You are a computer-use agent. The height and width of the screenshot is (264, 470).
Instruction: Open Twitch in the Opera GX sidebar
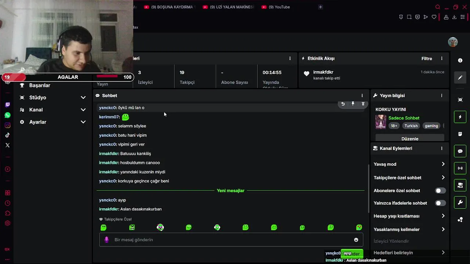tap(7, 105)
